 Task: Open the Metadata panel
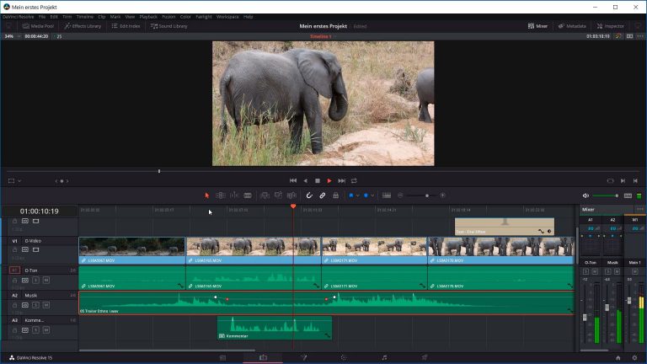pyautogui.click(x=572, y=26)
